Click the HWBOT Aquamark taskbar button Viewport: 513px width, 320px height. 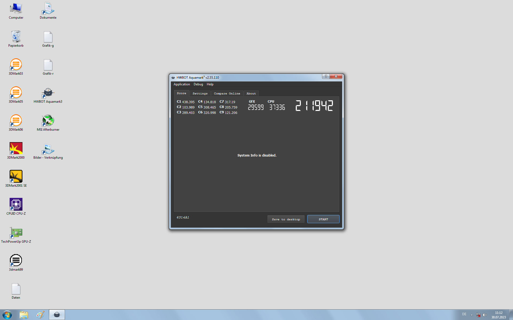click(57, 315)
